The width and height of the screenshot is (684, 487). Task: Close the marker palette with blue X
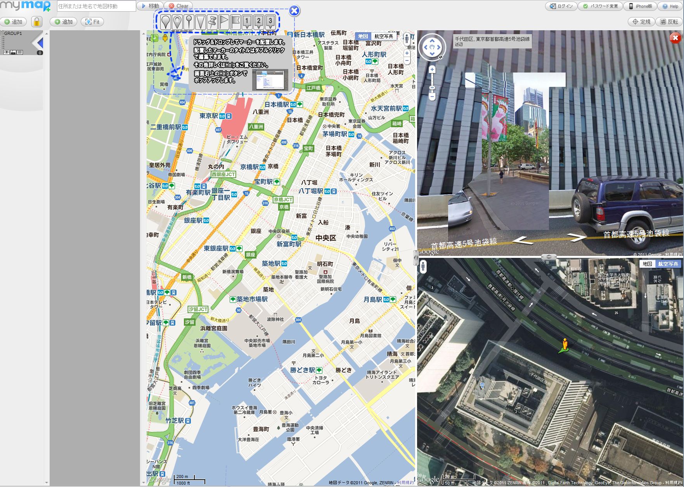pos(294,10)
